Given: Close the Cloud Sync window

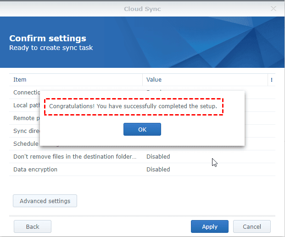Looking at the screenshot, I should 274,9.
